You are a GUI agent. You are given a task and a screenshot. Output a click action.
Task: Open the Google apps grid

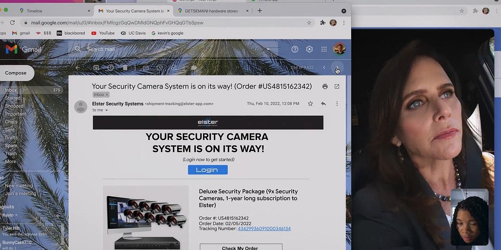[324, 49]
